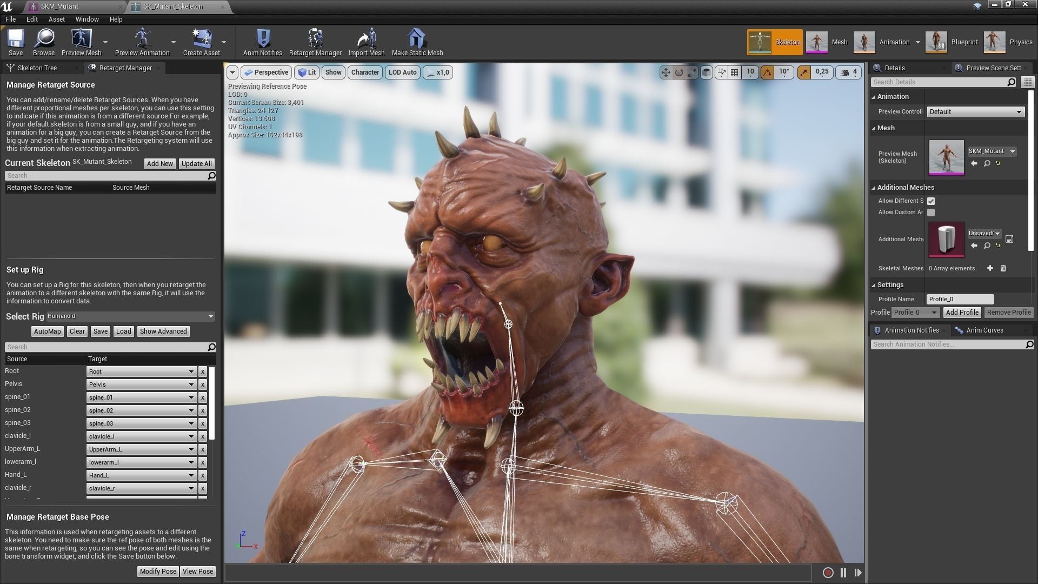
Task: Enable Allow Custom Anim BP checkbox
Action: 931,213
